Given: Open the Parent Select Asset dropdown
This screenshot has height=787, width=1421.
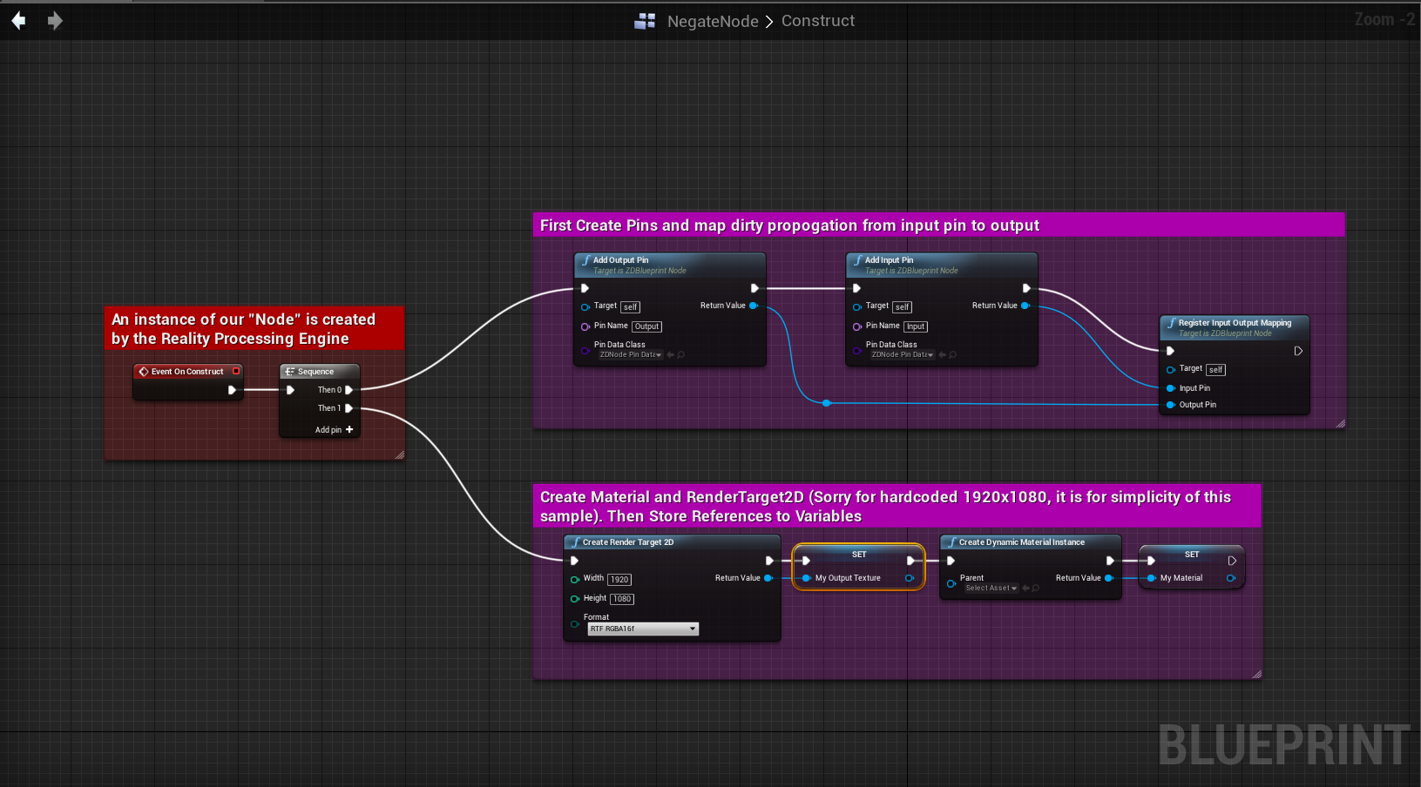Looking at the screenshot, I should [x=991, y=589].
